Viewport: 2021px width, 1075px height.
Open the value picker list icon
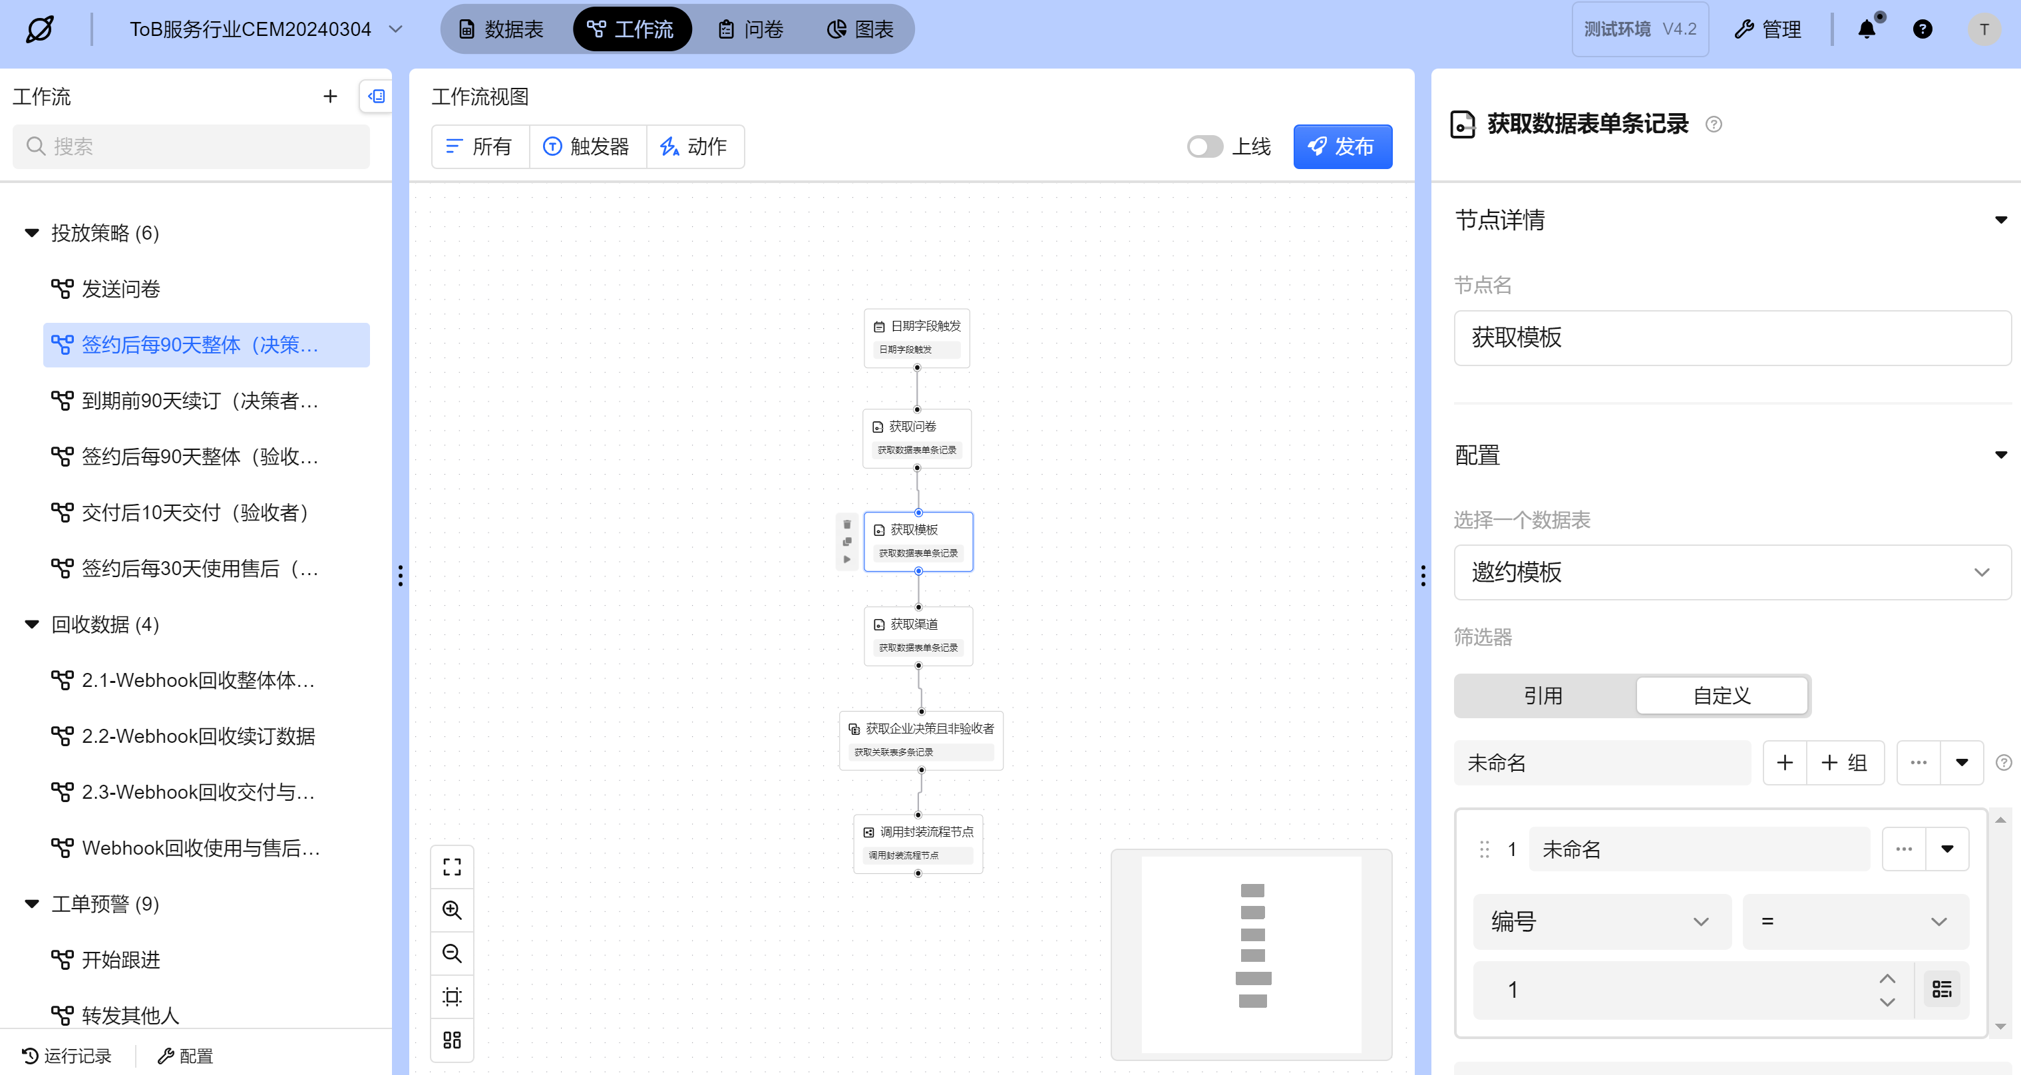(1942, 990)
